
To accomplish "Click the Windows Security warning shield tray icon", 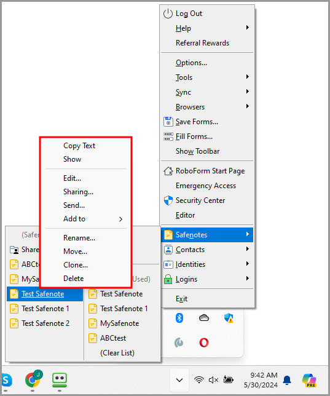I will (229, 318).
